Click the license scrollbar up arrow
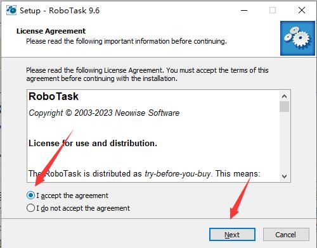The height and width of the screenshot is (248, 317). pyautogui.click(x=284, y=96)
